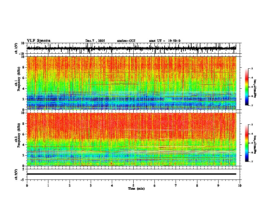This screenshot has width=270, height=208.
Task: Click the "ch.3(V)" axis label
Action: click(16, 174)
